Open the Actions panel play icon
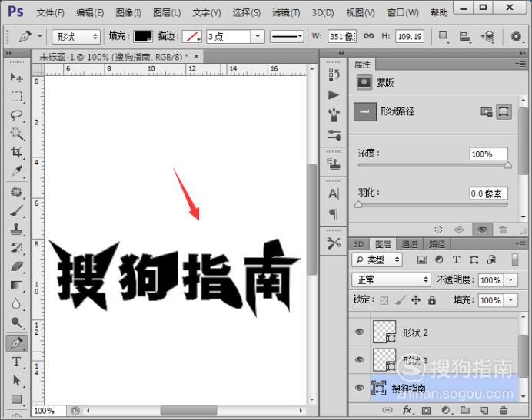Viewport: 532px width, 420px height. point(334,95)
